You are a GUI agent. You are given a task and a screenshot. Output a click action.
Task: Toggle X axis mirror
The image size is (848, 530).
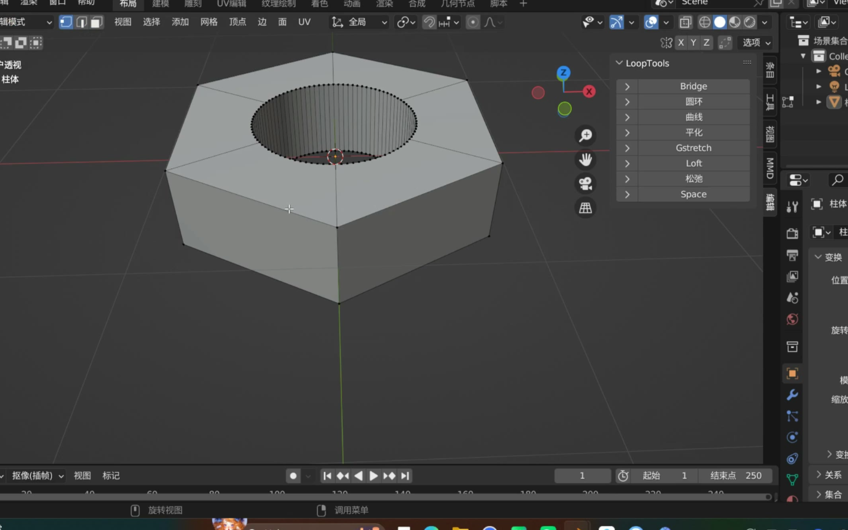coord(681,43)
